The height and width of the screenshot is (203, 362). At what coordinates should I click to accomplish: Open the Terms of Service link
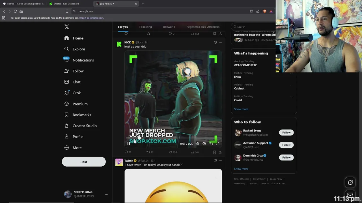click(241, 179)
